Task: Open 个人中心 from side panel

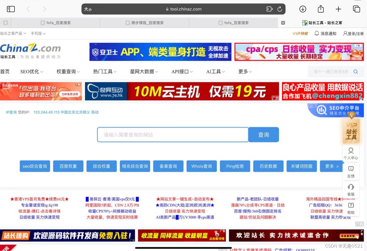Action: (351, 154)
